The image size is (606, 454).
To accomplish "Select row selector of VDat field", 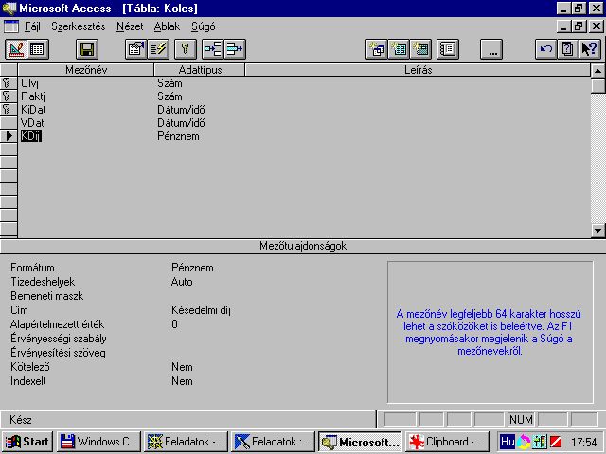I will coord(9,123).
